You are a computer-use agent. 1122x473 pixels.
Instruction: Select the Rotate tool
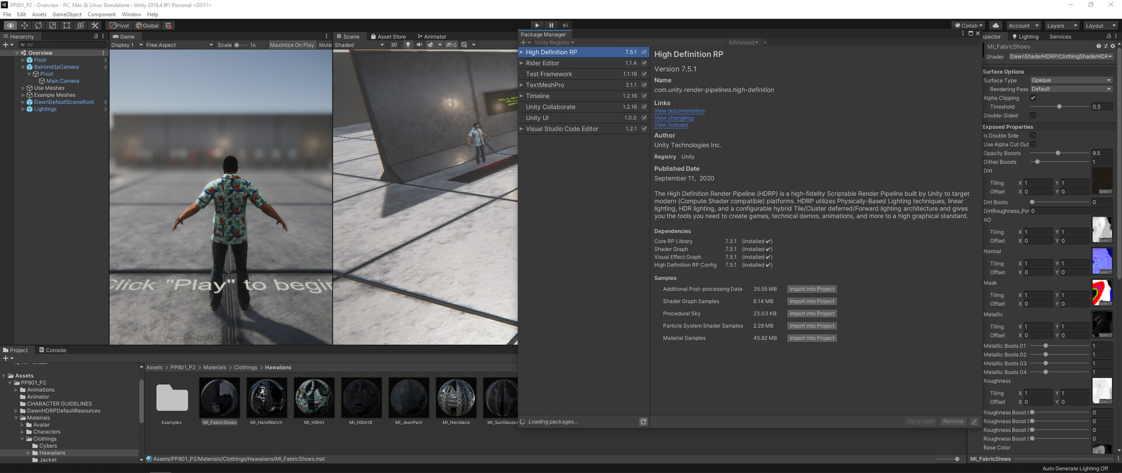pyautogui.click(x=39, y=26)
